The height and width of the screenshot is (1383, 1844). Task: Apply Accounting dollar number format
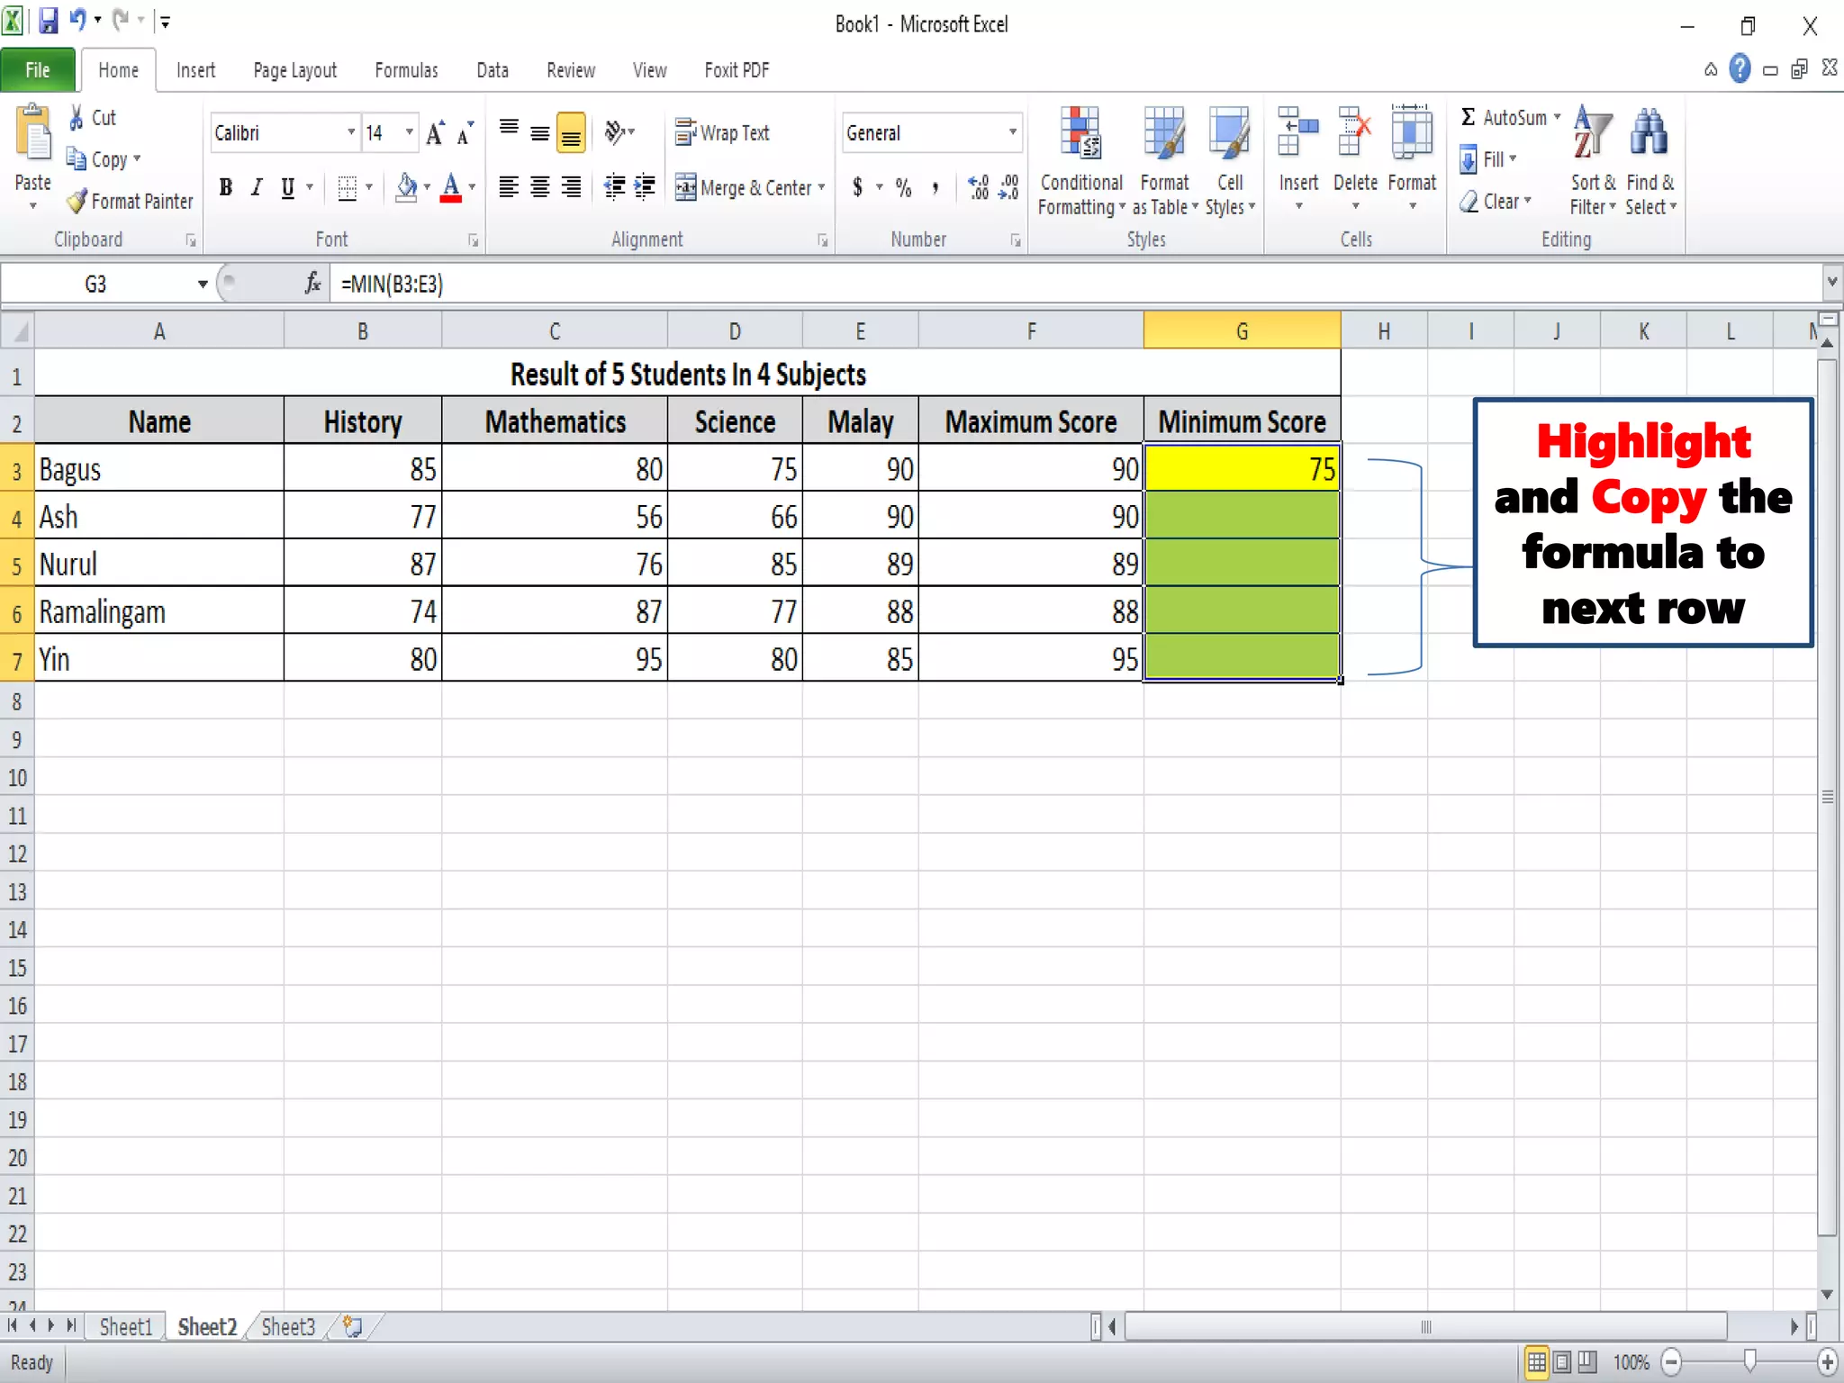point(857,187)
